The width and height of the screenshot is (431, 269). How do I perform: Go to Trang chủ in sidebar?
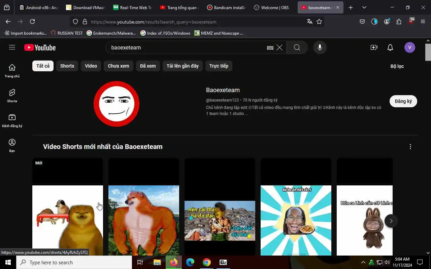(x=12, y=71)
